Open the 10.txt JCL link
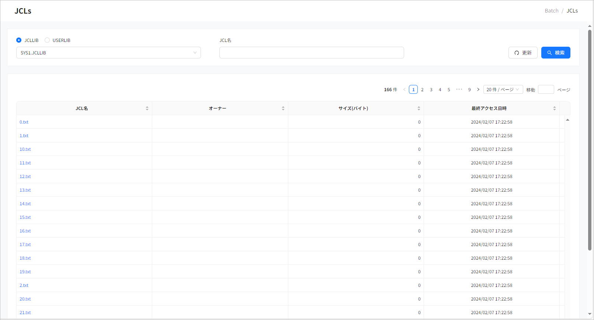Image resolution: width=594 pixels, height=320 pixels. click(x=25, y=149)
